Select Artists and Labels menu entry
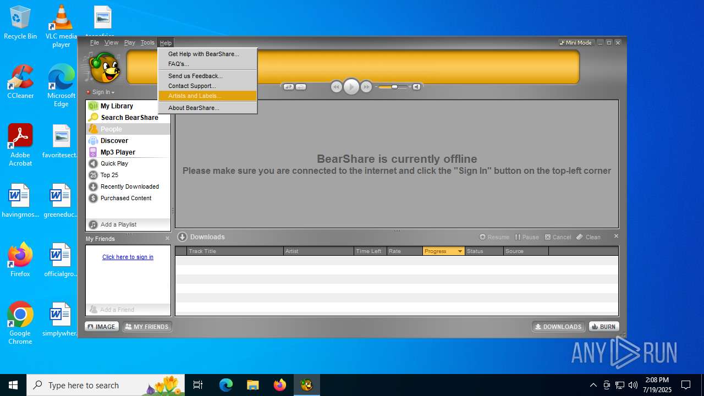 208,96
